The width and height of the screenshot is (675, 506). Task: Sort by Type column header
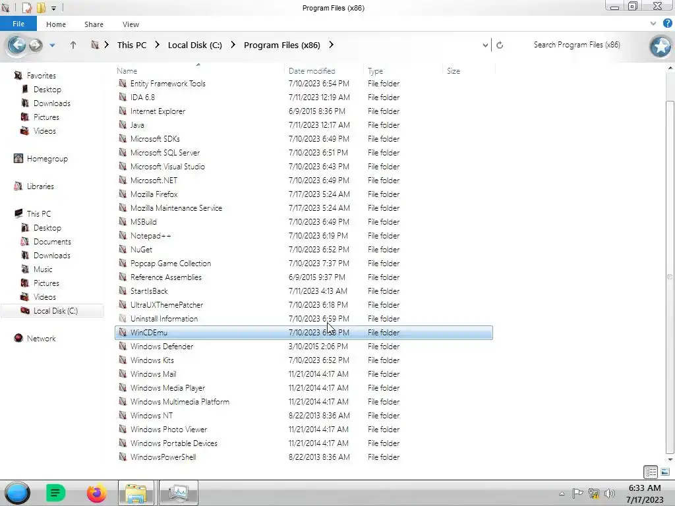[x=403, y=70]
